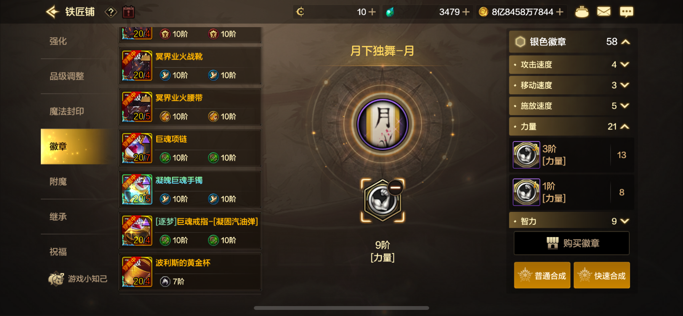683x316 pixels.
Task: Select the 巨魂项链 equipment entry
Action: (190, 148)
